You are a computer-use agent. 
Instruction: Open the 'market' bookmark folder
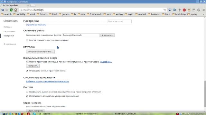141,14
